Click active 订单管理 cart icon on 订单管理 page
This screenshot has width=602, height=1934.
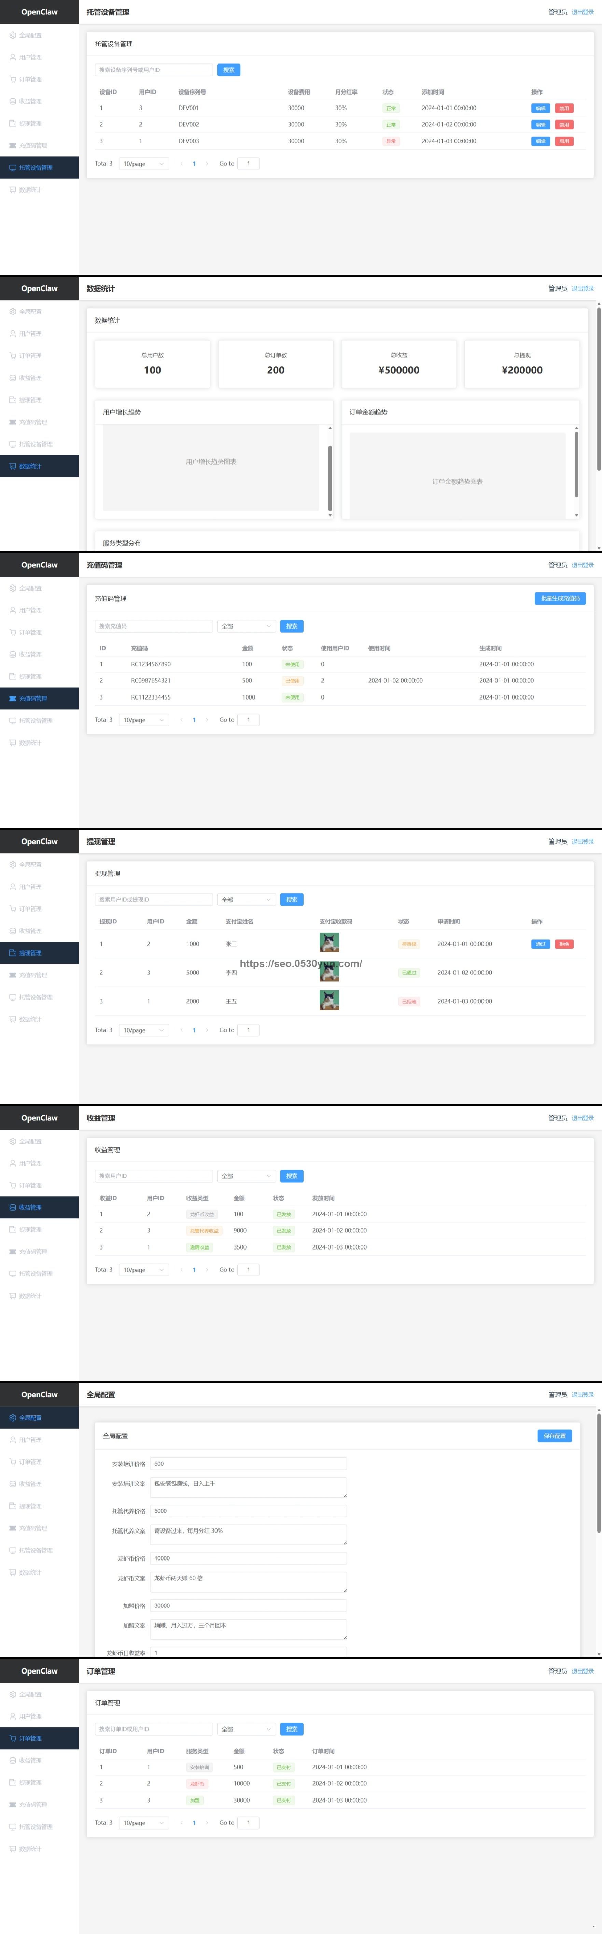12,1738
